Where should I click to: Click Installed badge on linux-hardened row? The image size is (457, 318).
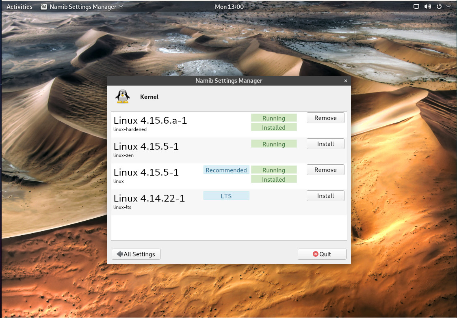pyautogui.click(x=274, y=127)
